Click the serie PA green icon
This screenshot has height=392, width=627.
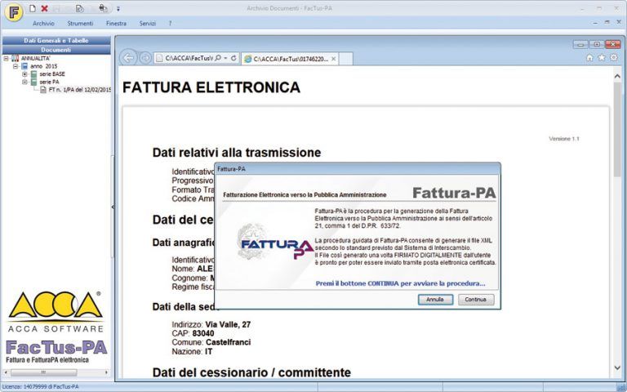tap(34, 82)
